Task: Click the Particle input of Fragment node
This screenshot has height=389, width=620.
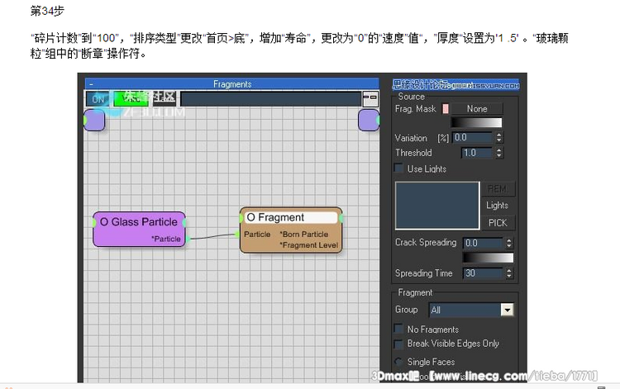Action: click(257, 235)
